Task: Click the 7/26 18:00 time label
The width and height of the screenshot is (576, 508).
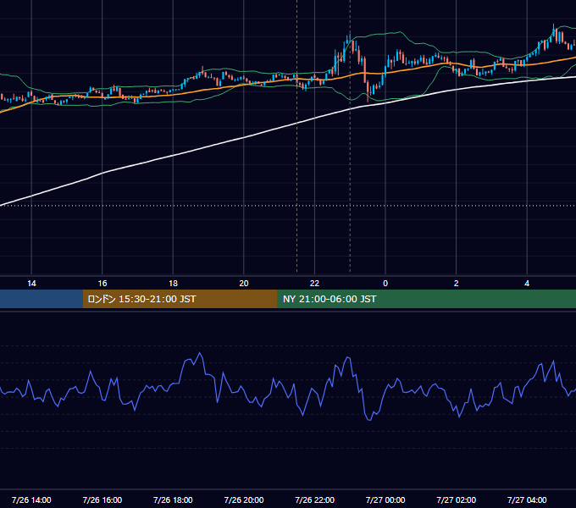Action: (x=173, y=500)
